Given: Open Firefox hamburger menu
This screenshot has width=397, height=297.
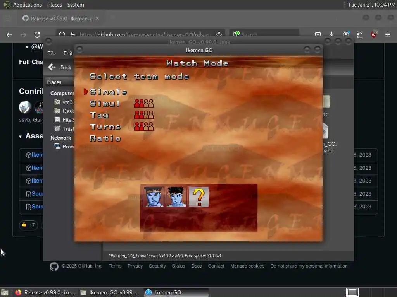Looking at the screenshot, I should click(x=388, y=34).
